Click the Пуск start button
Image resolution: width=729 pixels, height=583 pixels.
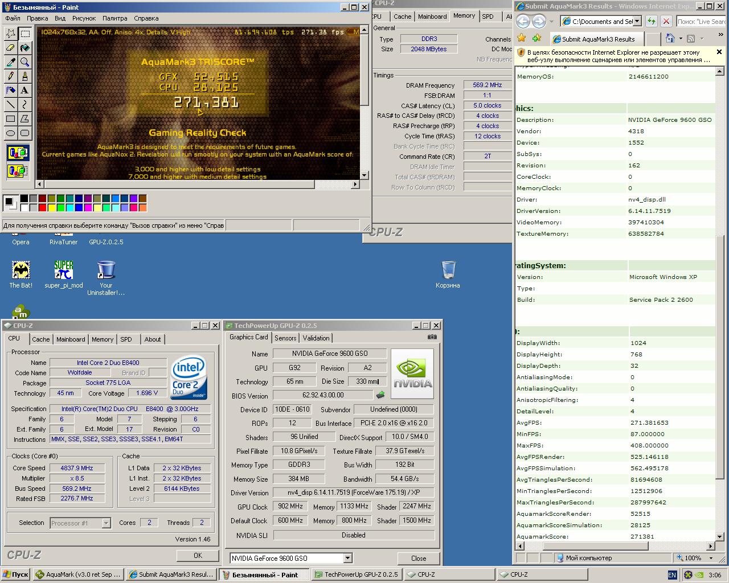(x=15, y=574)
